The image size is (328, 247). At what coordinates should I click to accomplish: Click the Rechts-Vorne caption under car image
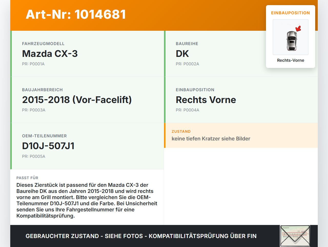pos(291,60)
